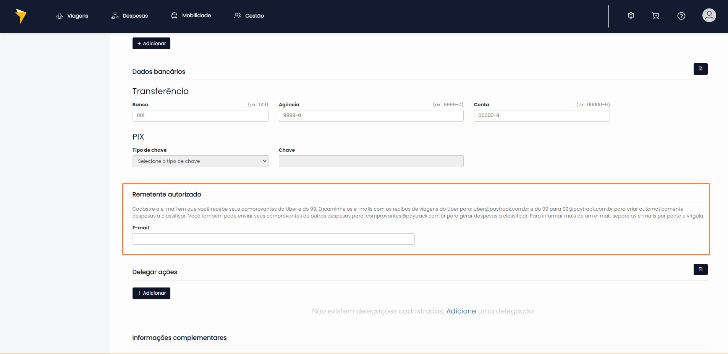Open the settings gear icon
This screenshot has height=354, width=728.
(631, 16)
